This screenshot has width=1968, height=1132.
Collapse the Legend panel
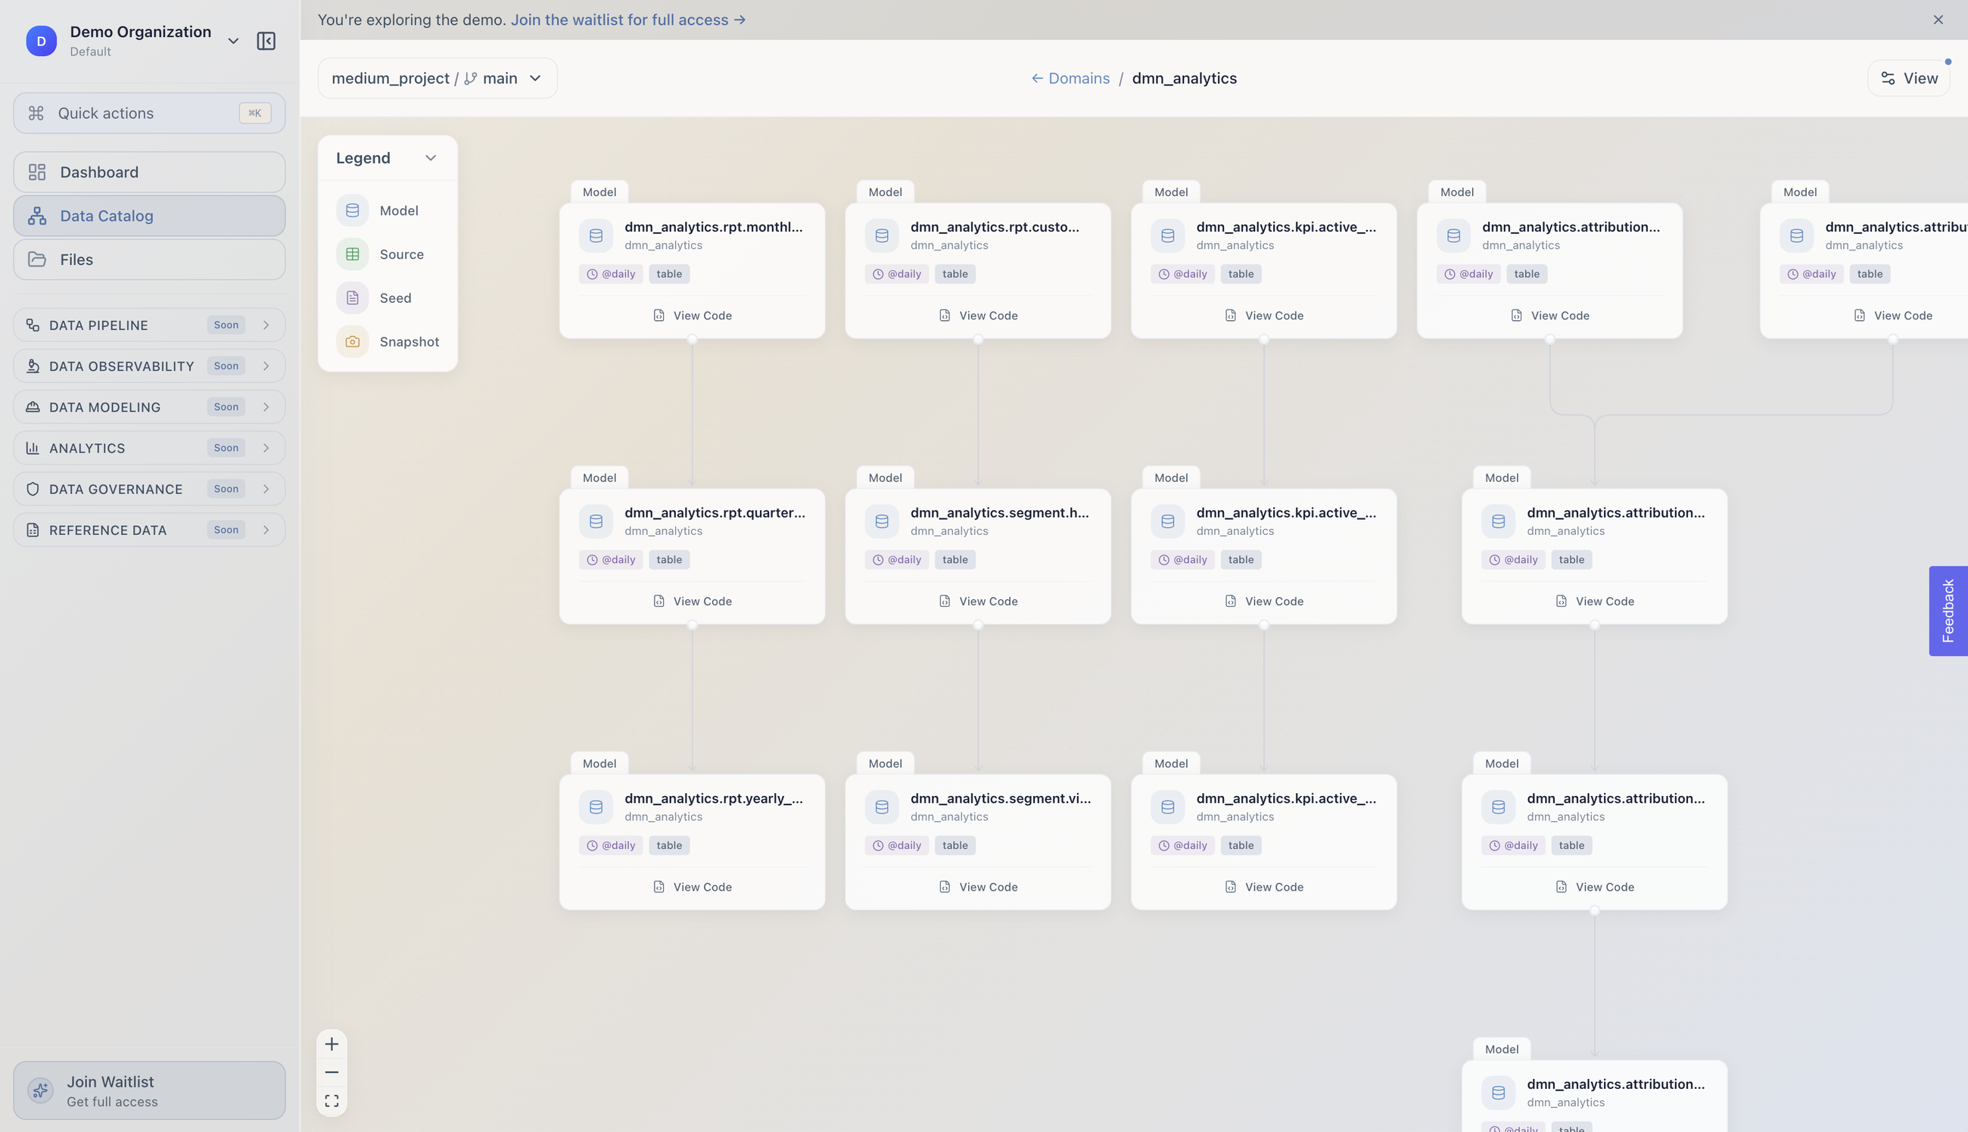430,158
